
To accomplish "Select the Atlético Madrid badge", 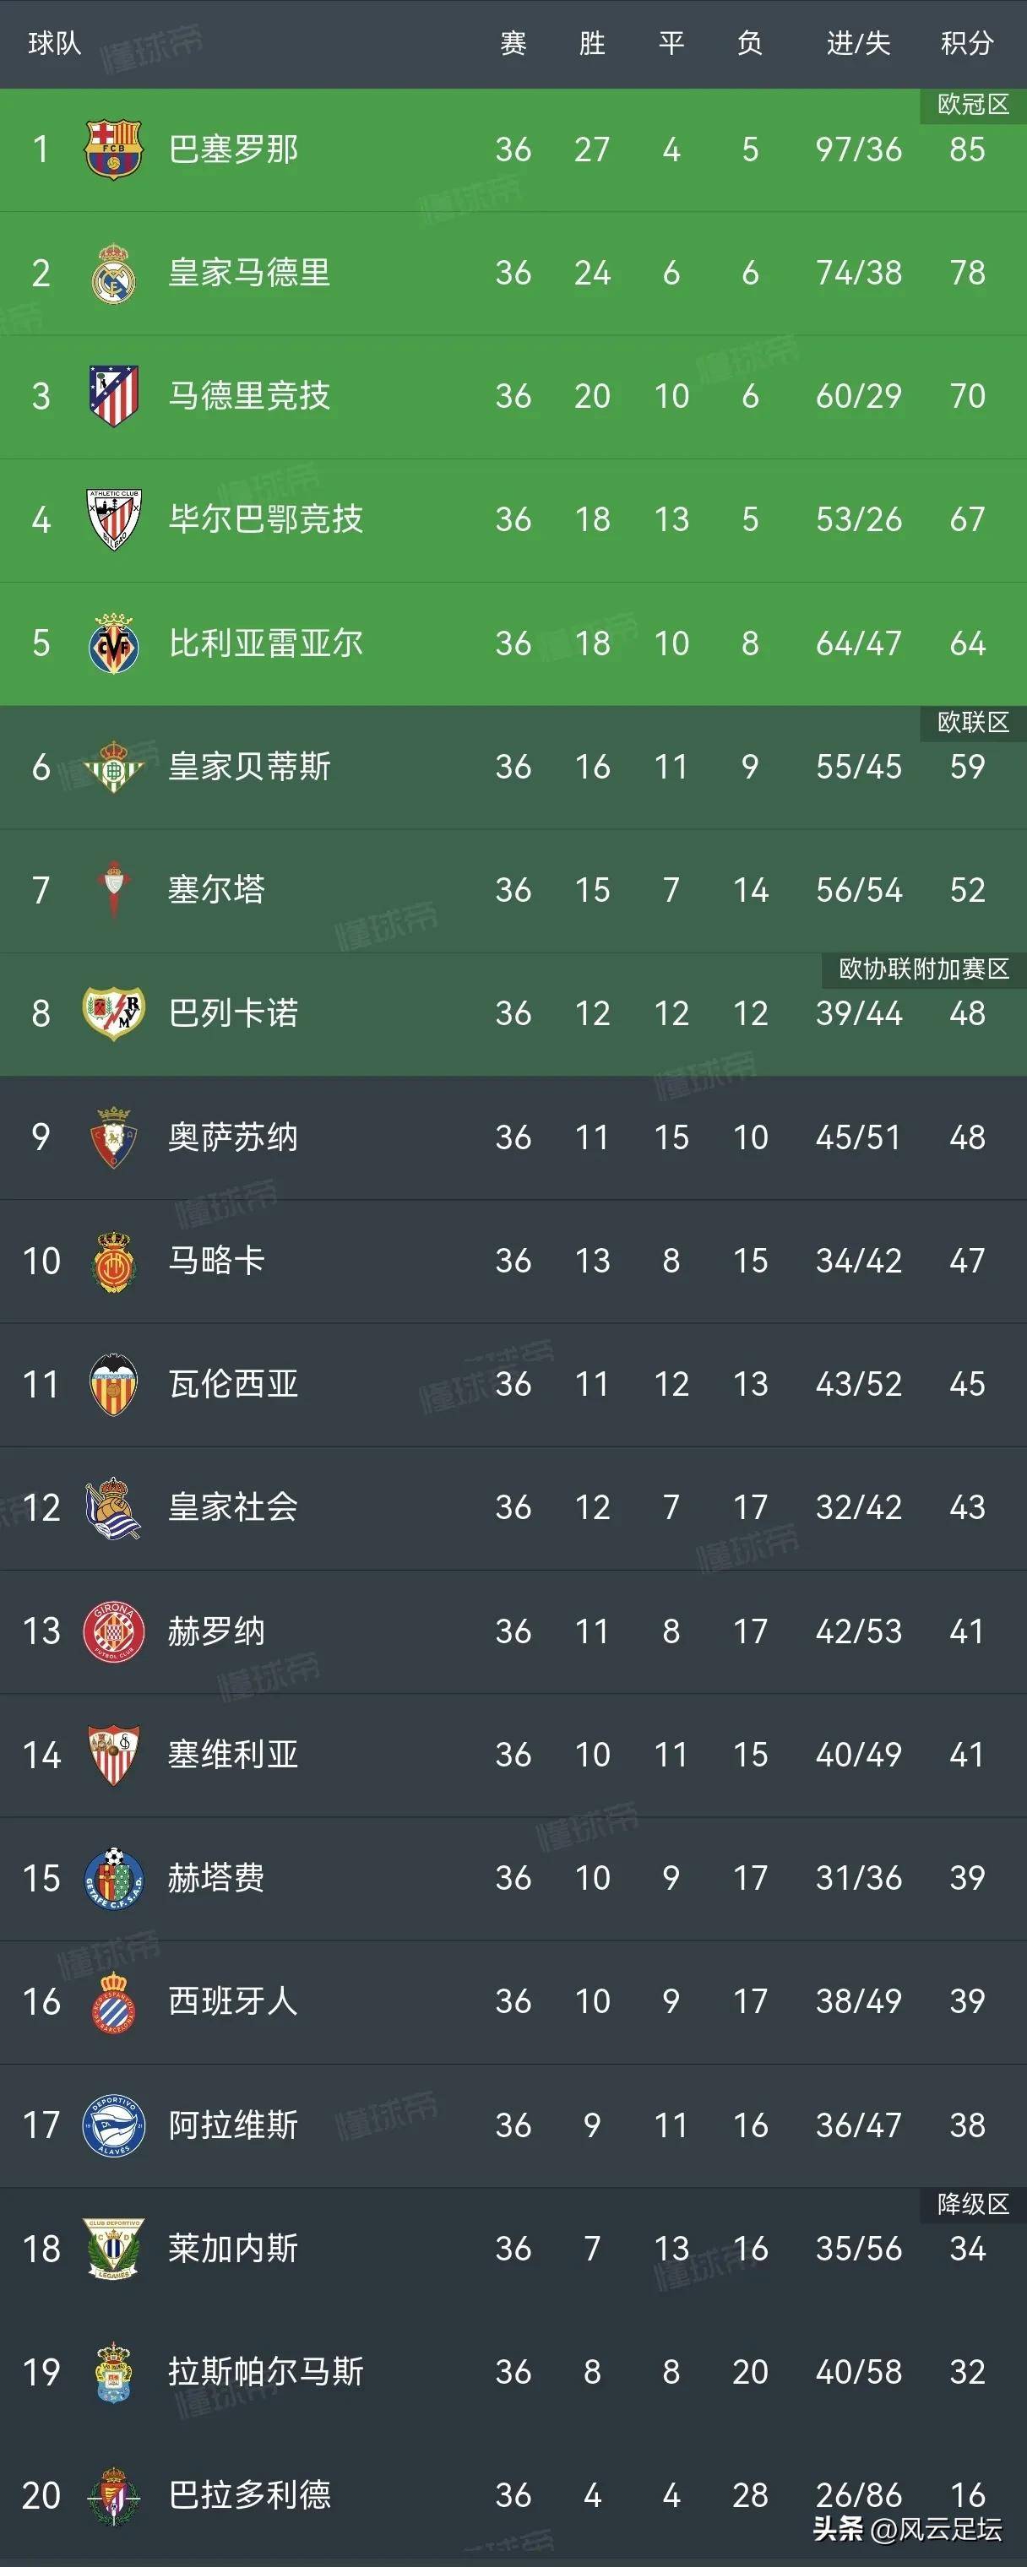I will (x=114, y=397).
